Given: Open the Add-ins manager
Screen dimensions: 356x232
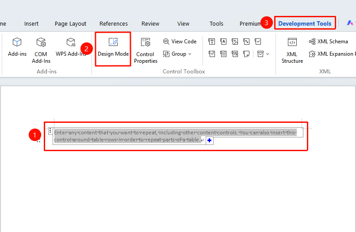Looking at the screenshot, I should [x=17, y=47].
